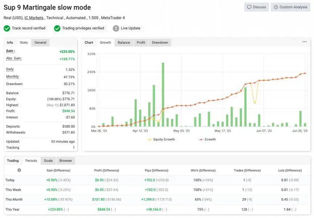314x218 pixels.
Task: Toggle Growth series in chart legend
Action: coord(207,139)
